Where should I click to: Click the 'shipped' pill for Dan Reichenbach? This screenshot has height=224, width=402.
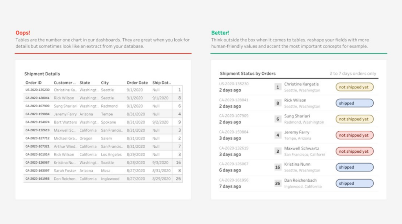coord(354,183)
